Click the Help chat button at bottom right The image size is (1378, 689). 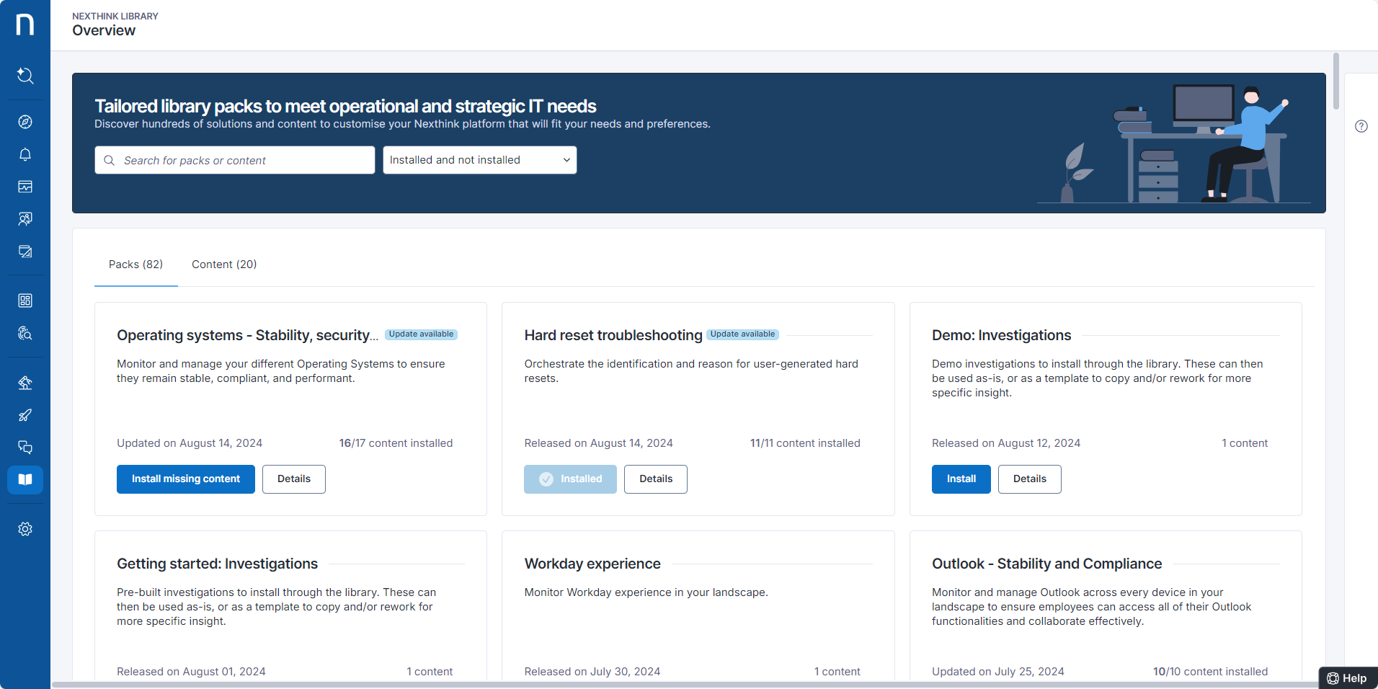1347,677
